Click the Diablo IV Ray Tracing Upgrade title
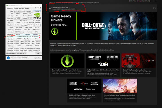This screenshot has height=108, width=162. tap(134, 70)
